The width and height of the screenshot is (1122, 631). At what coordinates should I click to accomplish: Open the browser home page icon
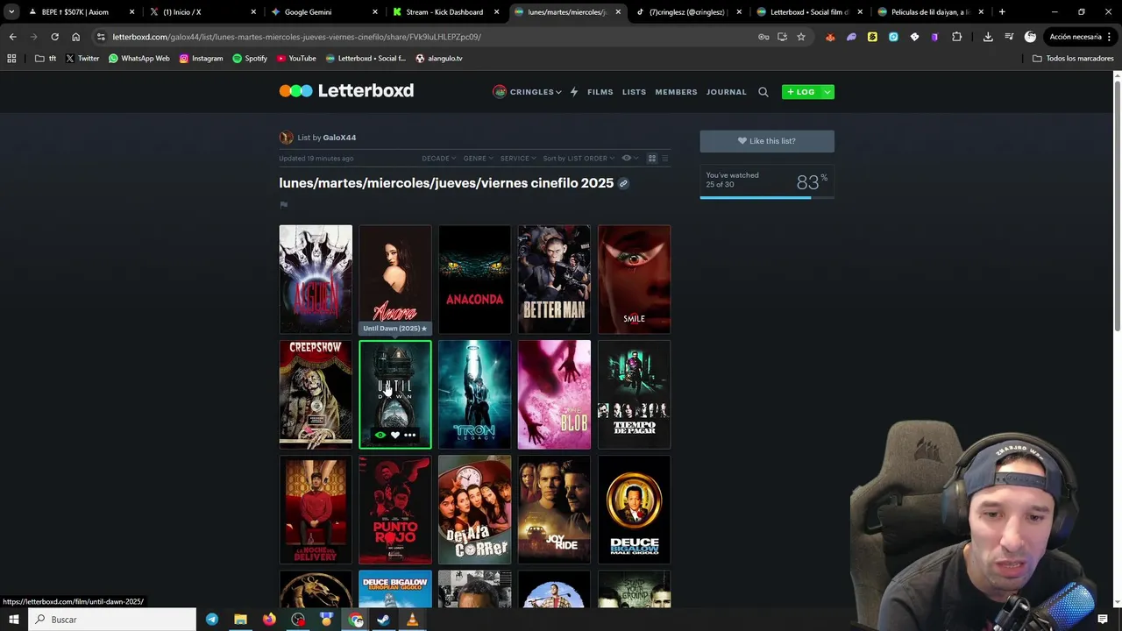coord(75,37)
